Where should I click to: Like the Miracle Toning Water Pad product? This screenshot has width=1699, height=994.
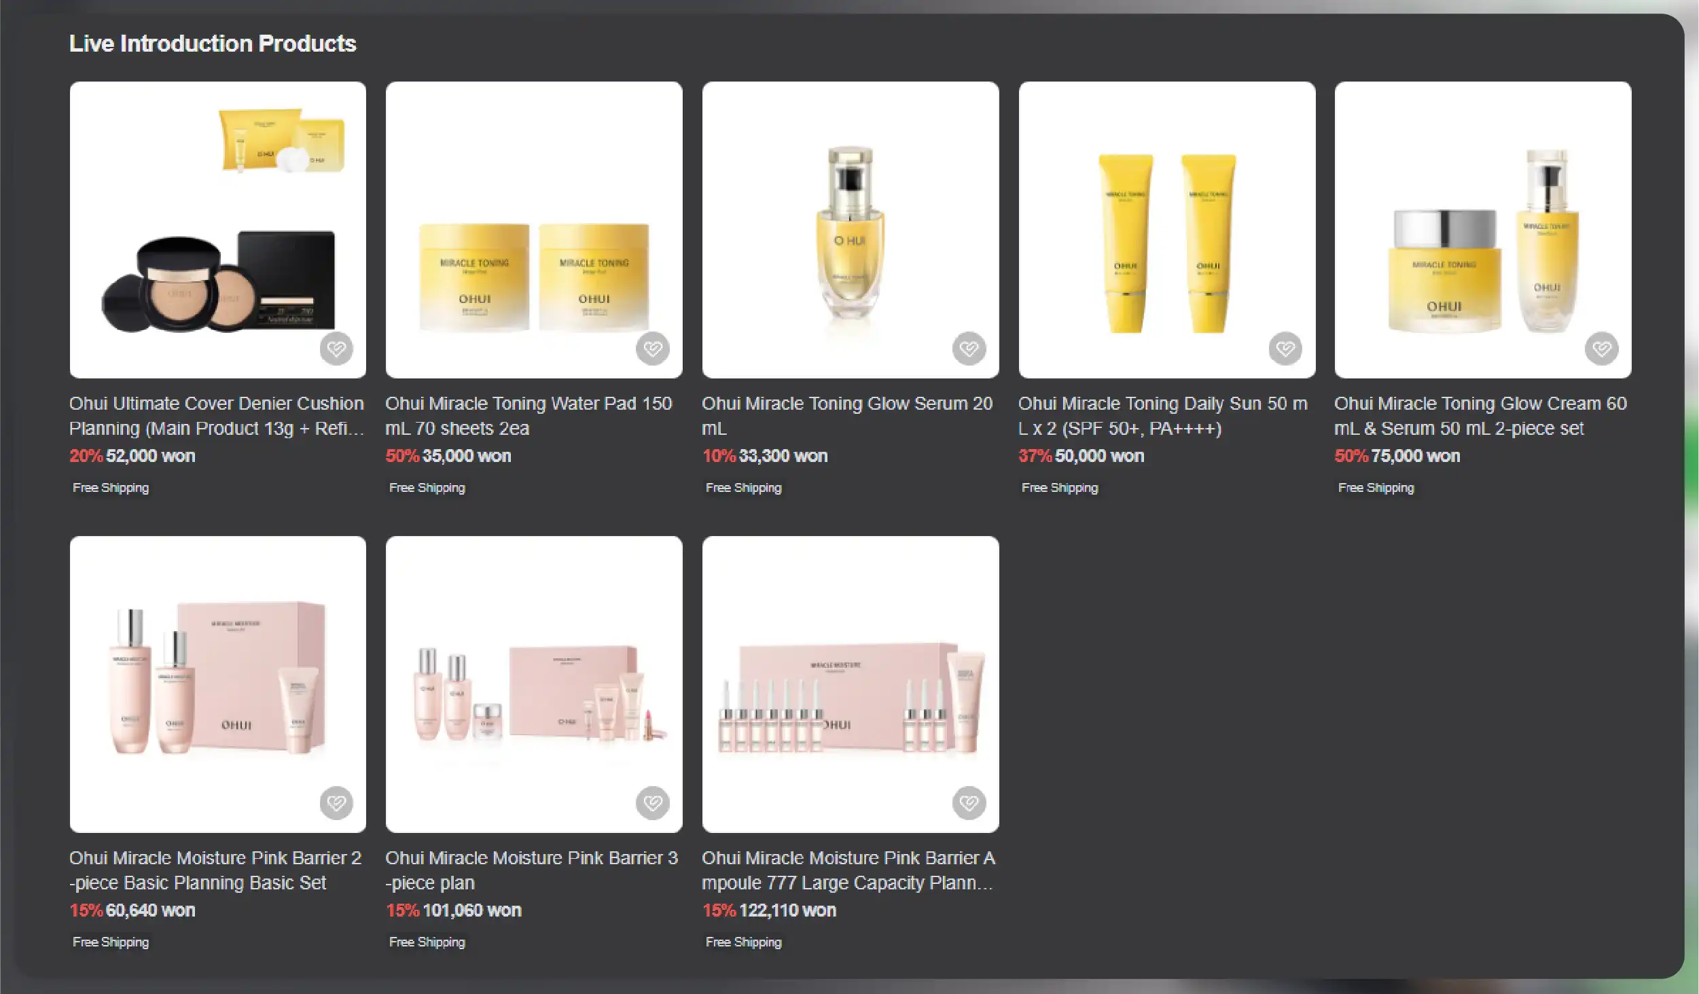pos(653,349)
